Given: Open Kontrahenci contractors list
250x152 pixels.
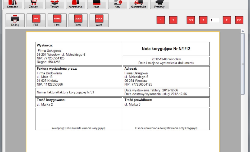Looking at the screenshot, I should pos(75,4).
